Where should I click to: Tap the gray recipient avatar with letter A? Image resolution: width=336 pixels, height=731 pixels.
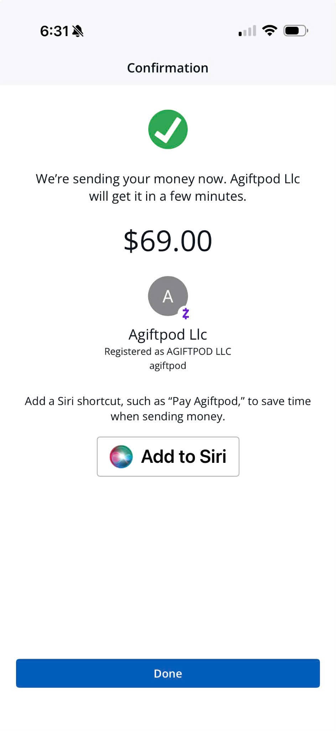coord(168,296)
